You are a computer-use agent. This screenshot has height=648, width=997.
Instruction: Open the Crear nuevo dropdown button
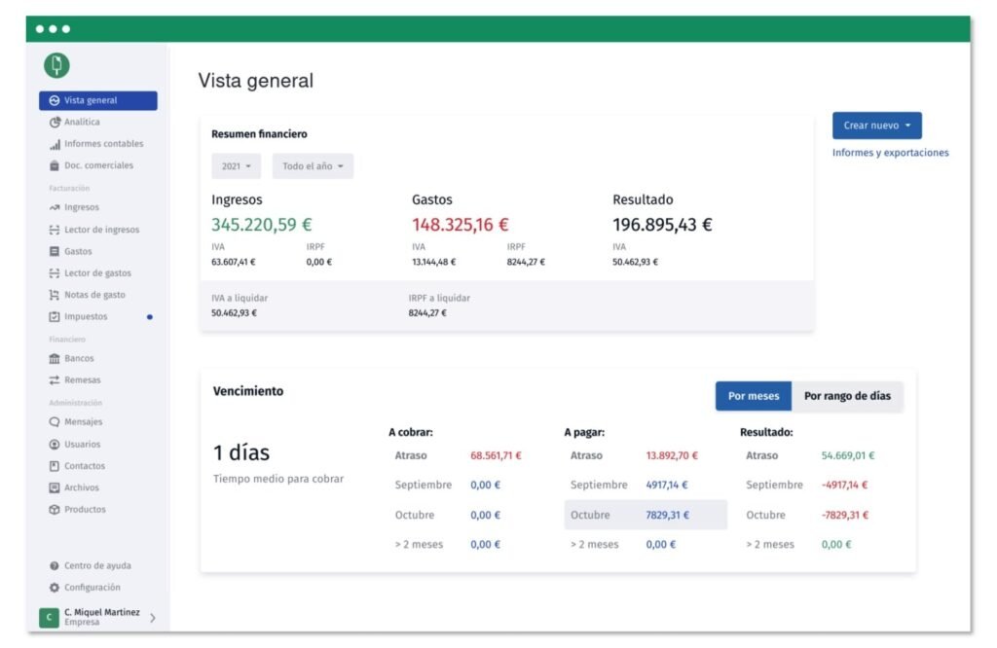coord(876,126)
